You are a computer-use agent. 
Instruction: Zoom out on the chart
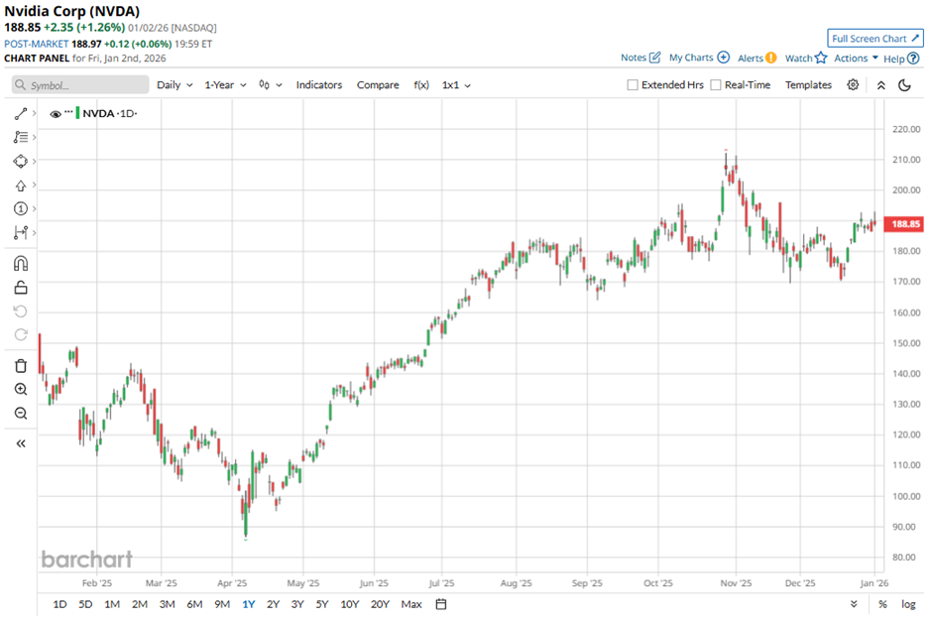[x=21, y=413]
